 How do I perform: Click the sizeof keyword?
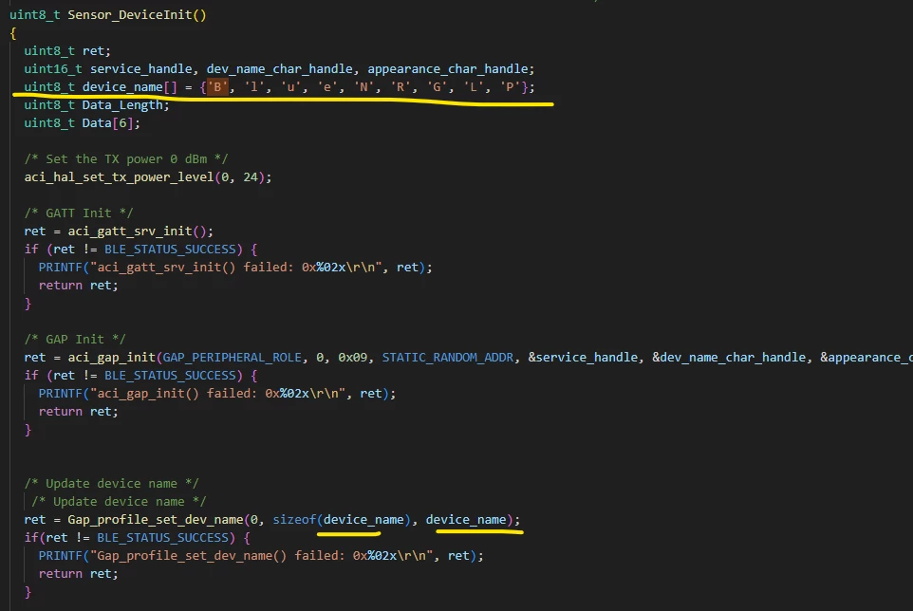[294, 520]
